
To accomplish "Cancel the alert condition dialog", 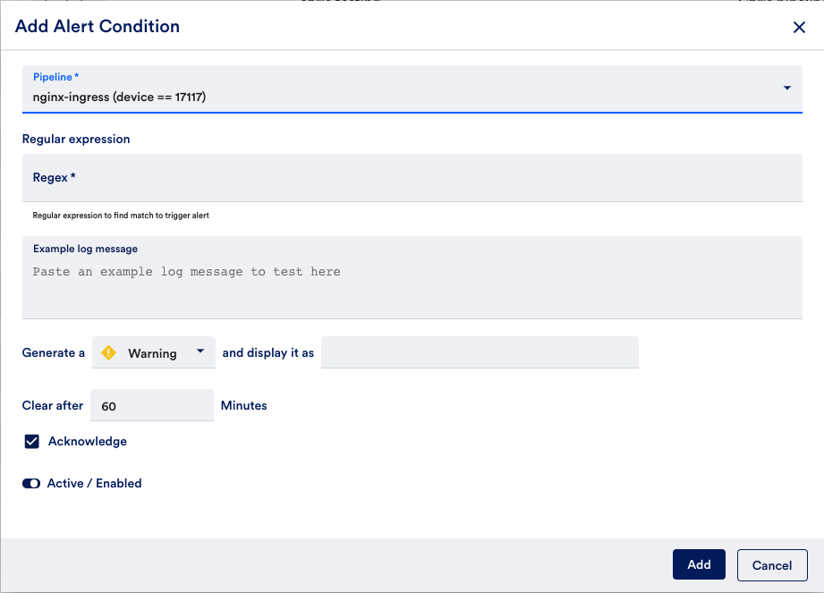I will [771, 565].
